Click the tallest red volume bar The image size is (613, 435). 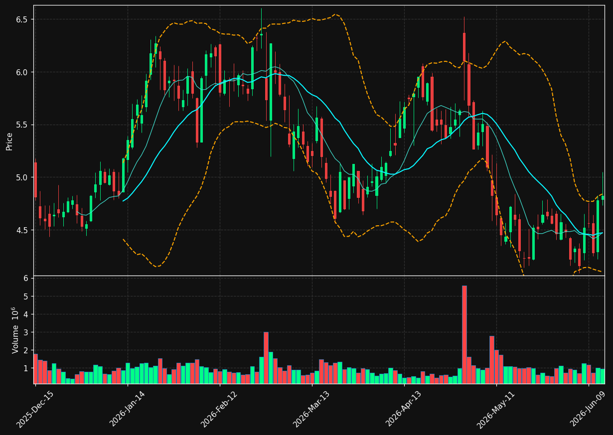464,334
